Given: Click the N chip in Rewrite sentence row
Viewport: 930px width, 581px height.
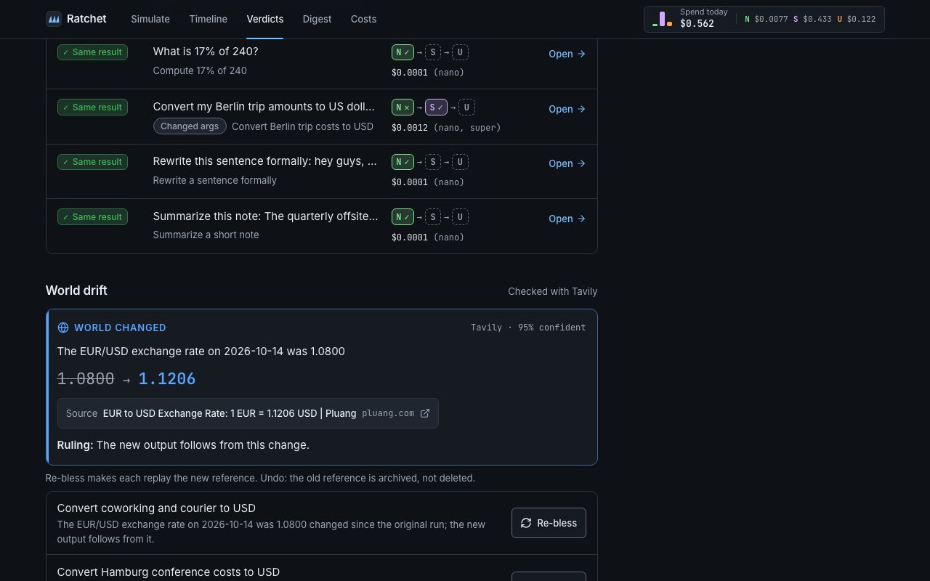Looking at the screenshot, I should 403,162.
